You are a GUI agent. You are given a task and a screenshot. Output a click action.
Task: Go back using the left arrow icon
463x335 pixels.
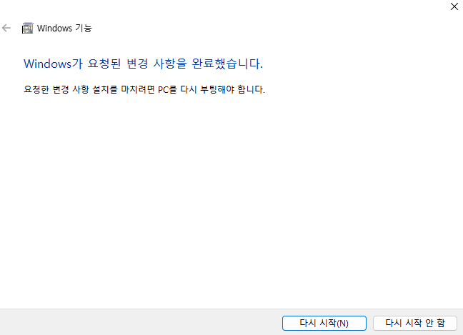pos(6,29)
